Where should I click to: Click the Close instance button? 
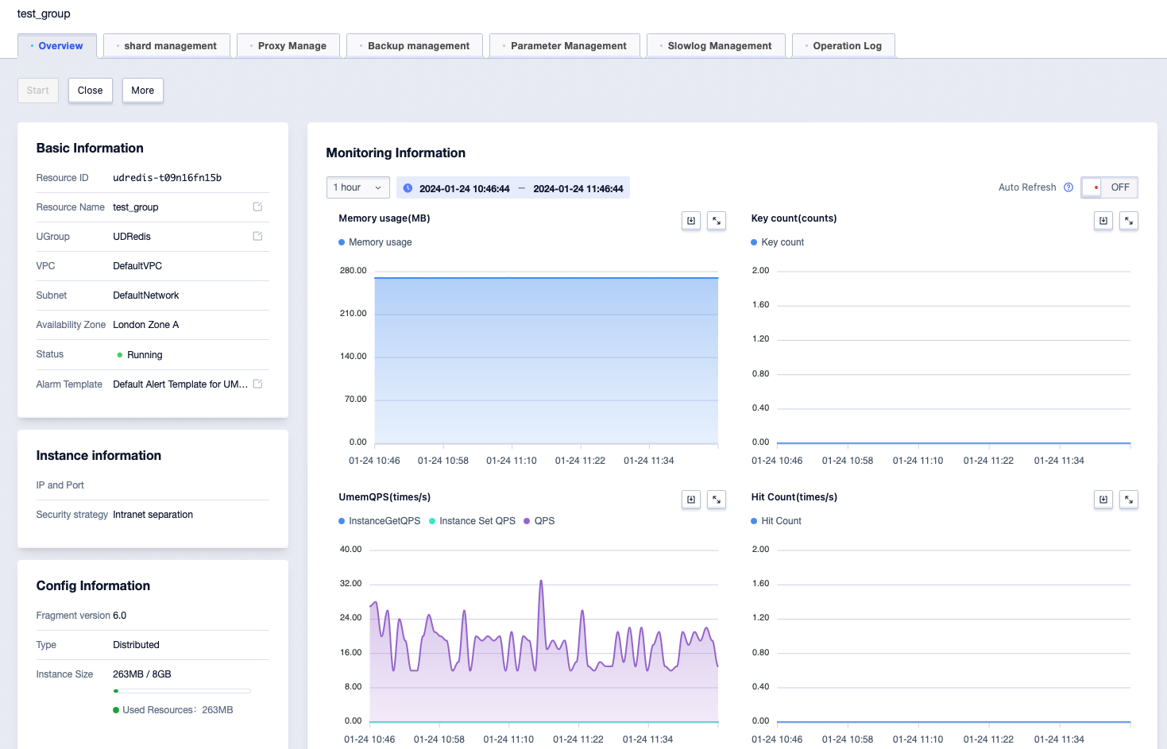point(91,91)
